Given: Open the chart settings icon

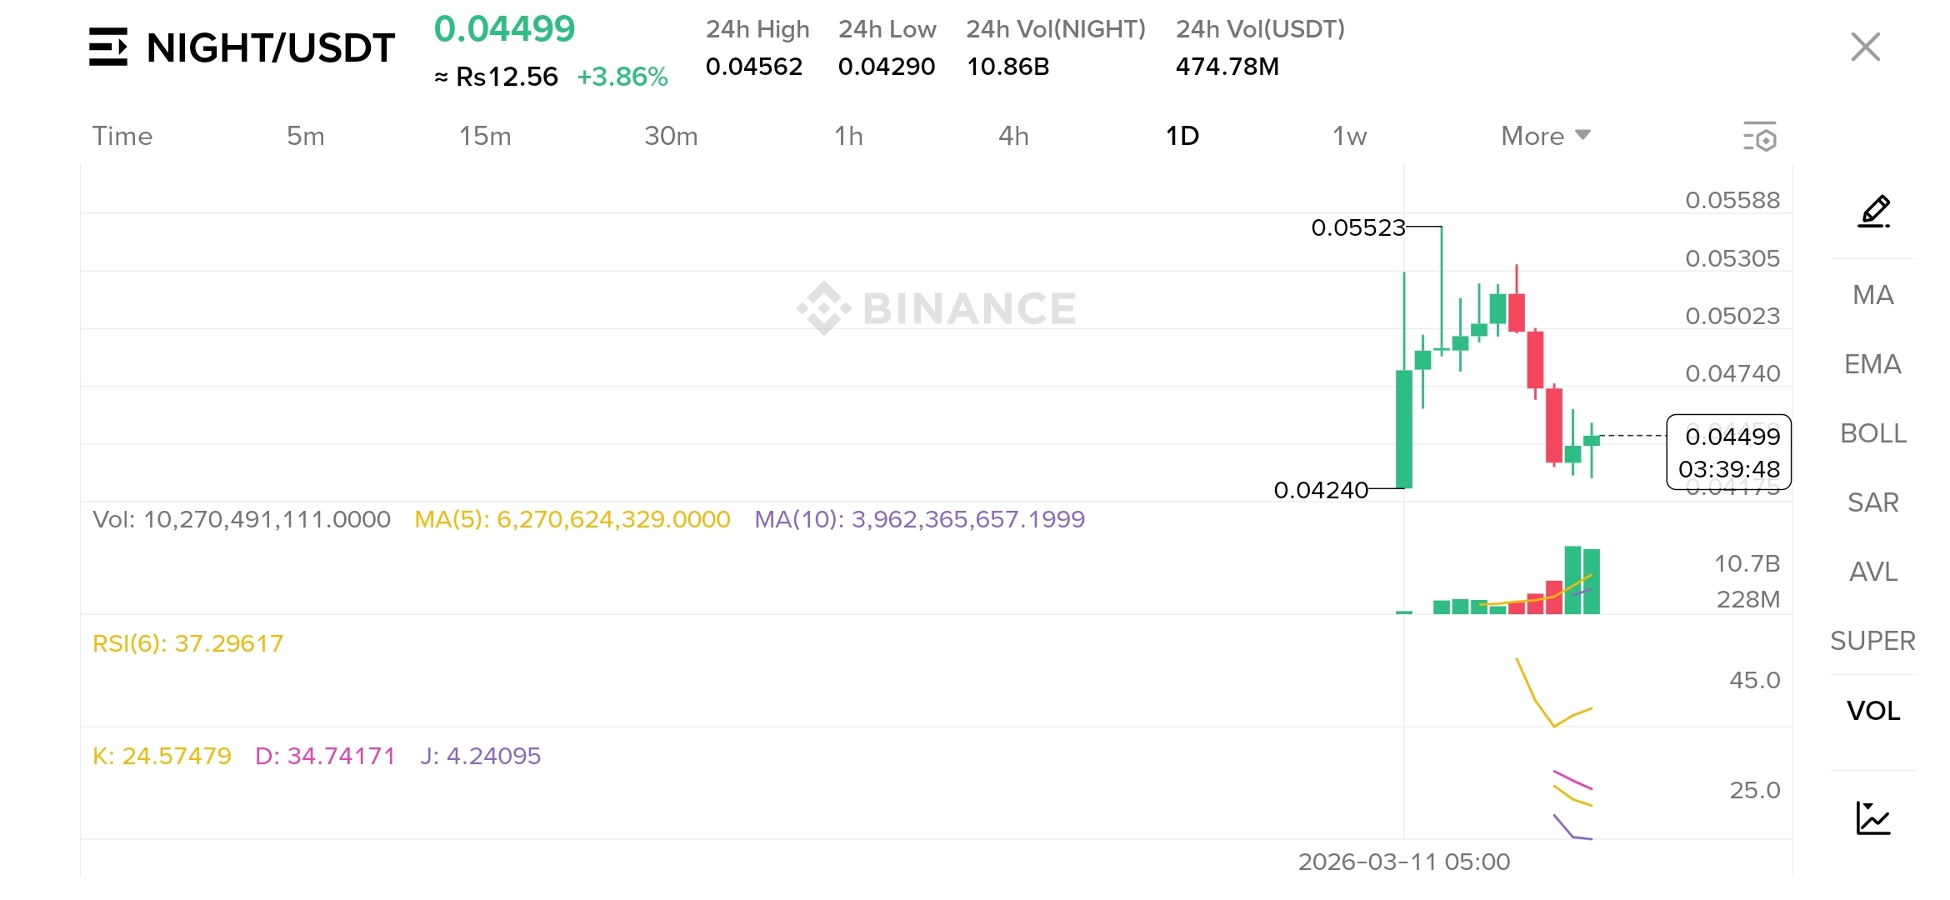Looking at the screenshot, I should pyautogui.click(x=1760, y=137).
